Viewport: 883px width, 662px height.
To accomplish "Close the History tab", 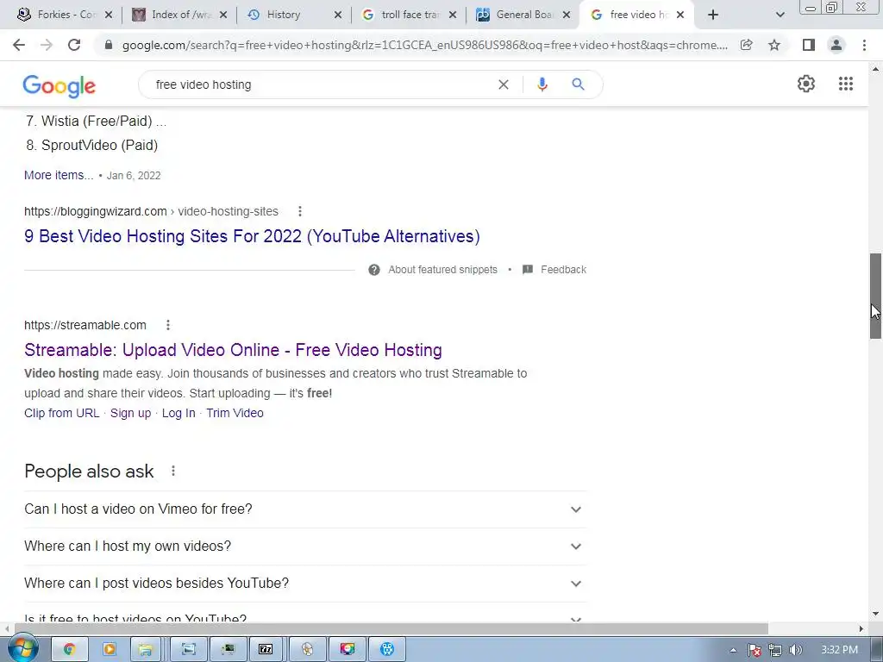I will tap(338, 15).
